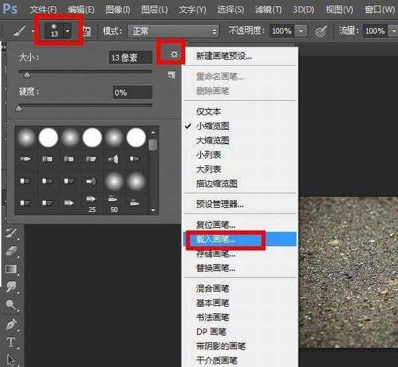398x367 pixels.
Task: Click the 大小 size input field
Action: tap(131, 58)
